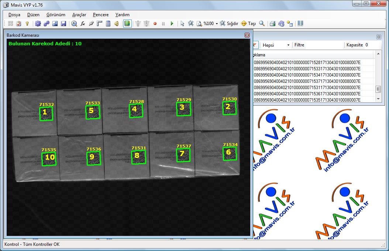Toggle the green notebook icon
389x251 pixels.
127,24
